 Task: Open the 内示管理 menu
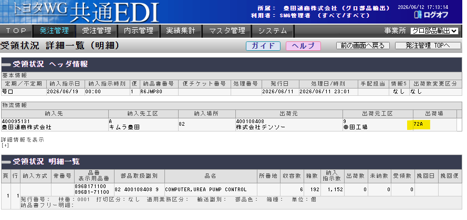tap(139, 30)
